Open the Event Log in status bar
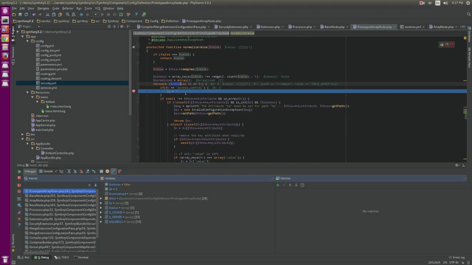The height and width of the screenshot is (265, 472). pyautogui.click(x=457, y=258)
